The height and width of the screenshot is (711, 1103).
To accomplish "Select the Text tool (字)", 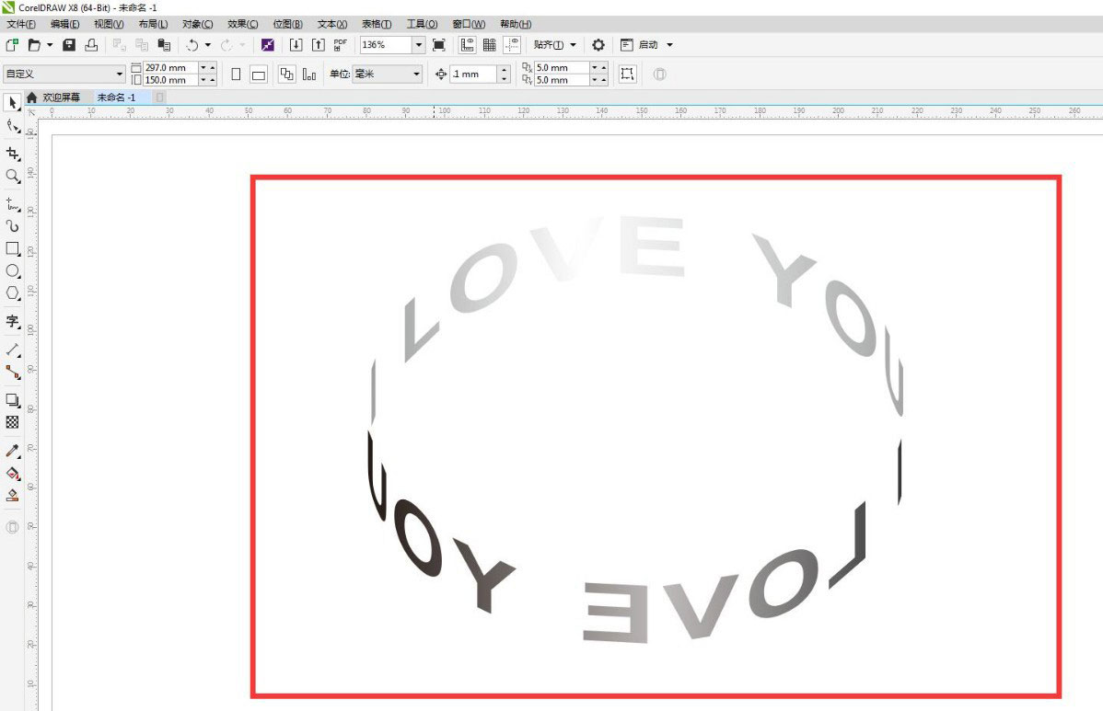I will [13, 321].
